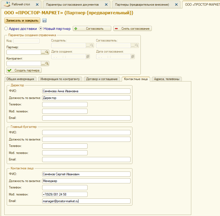
Task: Open the Партнер field selection ellipsis
Action: (43, 52)
